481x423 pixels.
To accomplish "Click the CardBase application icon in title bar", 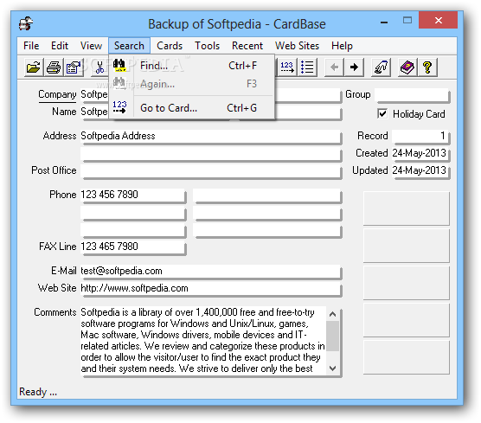I will (x=26, y=23).
